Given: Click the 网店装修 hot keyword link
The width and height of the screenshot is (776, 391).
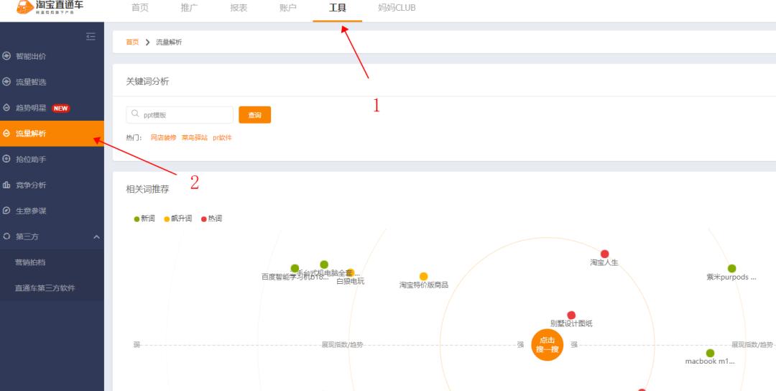Looking at the screenshot, I should coord(163,137).
